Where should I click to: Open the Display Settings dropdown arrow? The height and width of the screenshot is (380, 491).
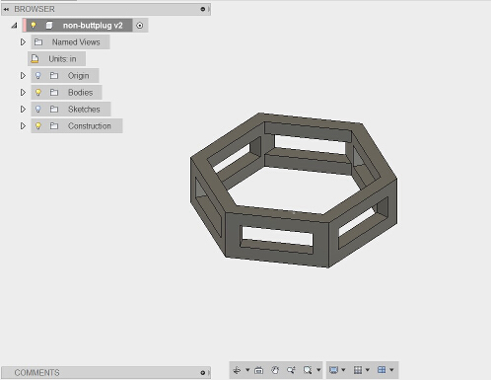tap(343, 370)
